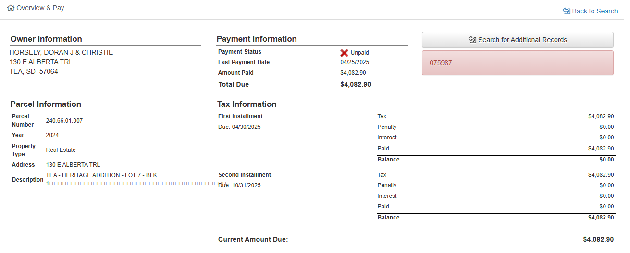This screenshot has width=630, height=253.
Task: Click the Owner Information heading
Action: pos(46,39)
